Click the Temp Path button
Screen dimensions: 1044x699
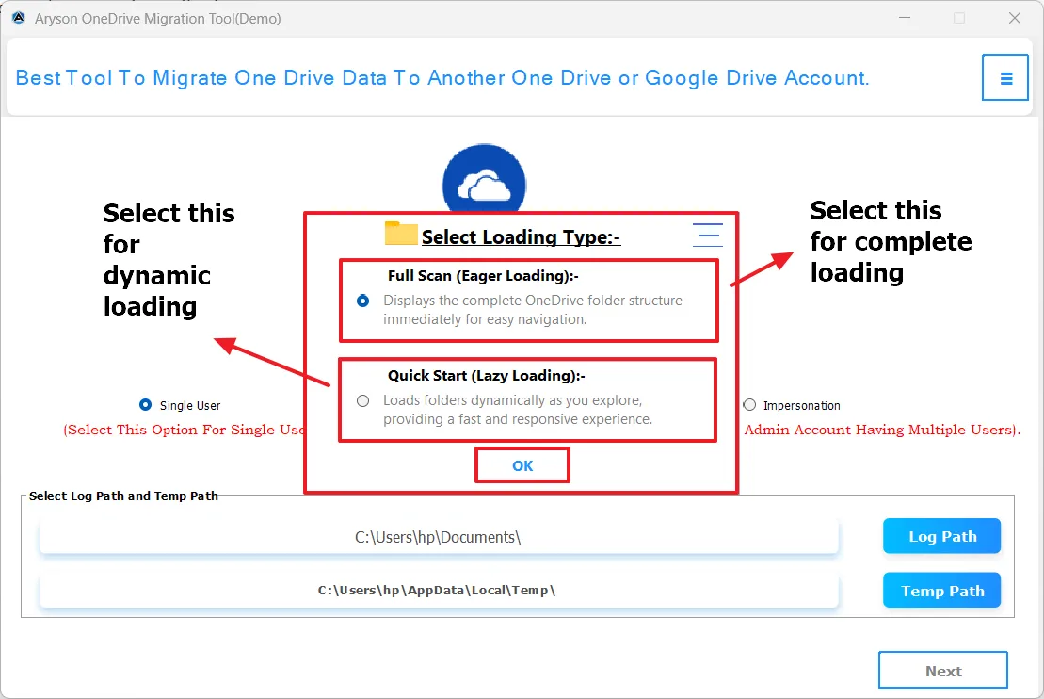(941, 591)
